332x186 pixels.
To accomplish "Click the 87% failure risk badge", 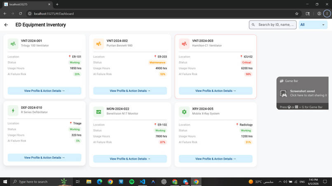I will [163, 142].
